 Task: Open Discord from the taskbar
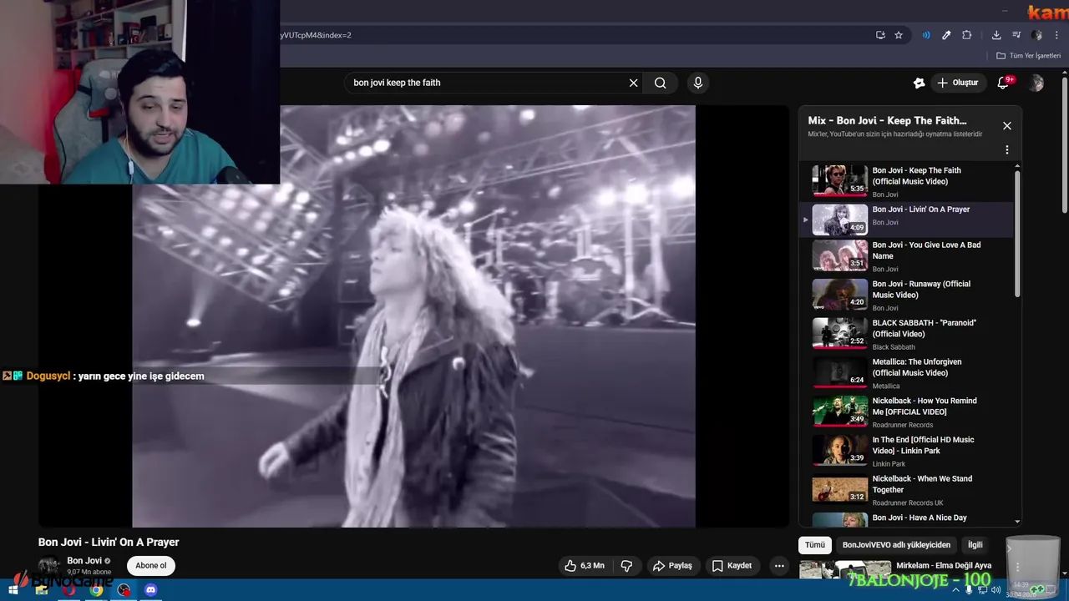click(150, 590)
